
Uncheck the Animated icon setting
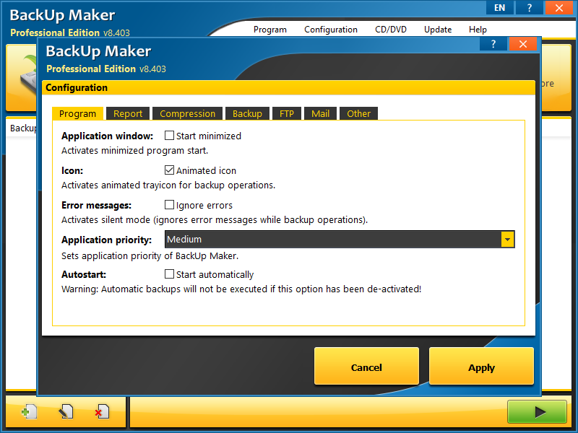tap(169, 170)
